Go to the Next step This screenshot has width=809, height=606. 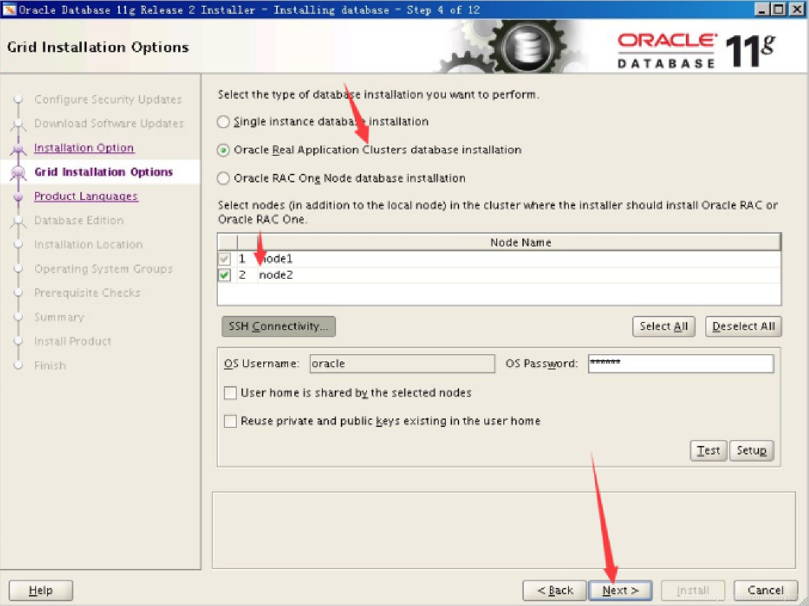tap(620, 590)
